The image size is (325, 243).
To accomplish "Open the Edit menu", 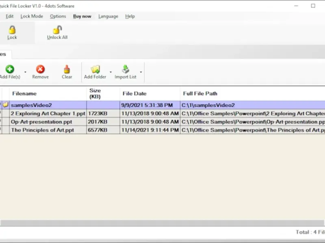I will pos(9,16).
